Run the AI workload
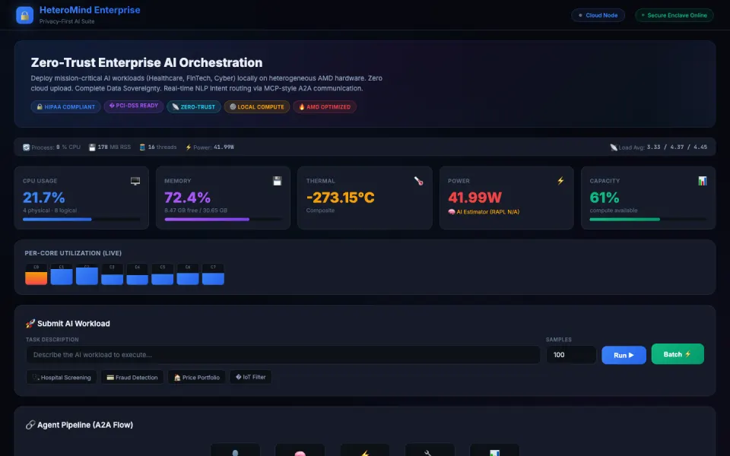Viewport: 730px width, 456px height. (624, 355)
